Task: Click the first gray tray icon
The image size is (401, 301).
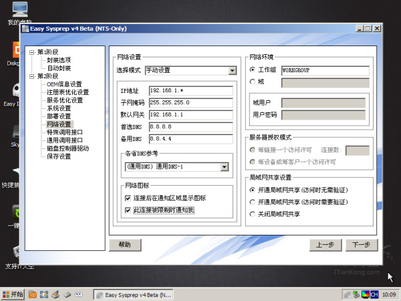Action: [x=348, y=294]
